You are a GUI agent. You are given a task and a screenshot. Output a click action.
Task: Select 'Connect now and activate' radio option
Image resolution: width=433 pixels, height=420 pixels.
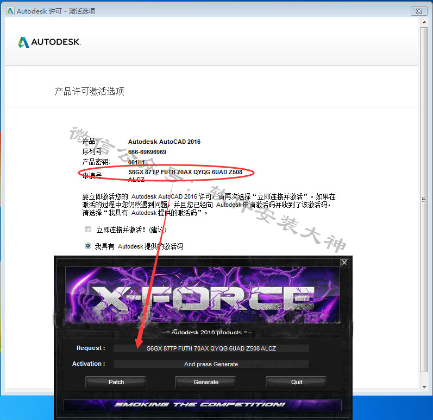coord(88,229)
